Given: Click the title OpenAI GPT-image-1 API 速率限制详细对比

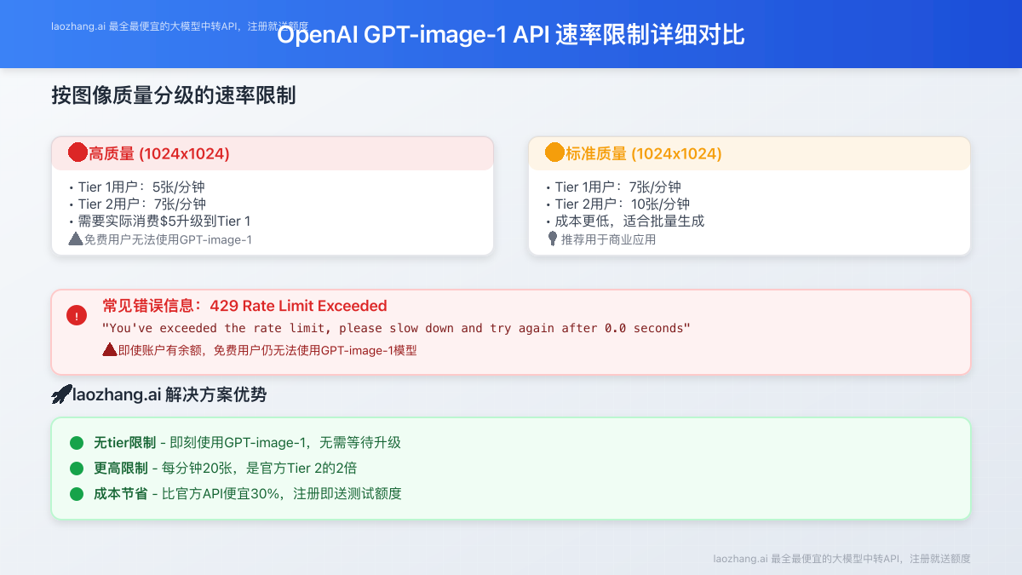Looking at the screenshot, I should 511,35.
